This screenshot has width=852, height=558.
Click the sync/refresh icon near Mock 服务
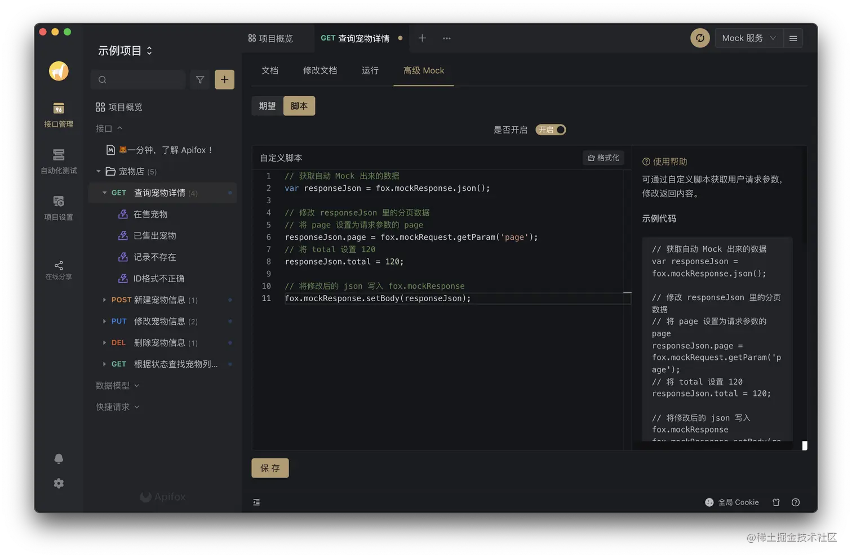tap(700, 38)
